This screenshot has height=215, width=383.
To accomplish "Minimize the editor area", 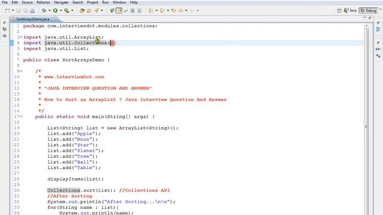I will [364, 17].
